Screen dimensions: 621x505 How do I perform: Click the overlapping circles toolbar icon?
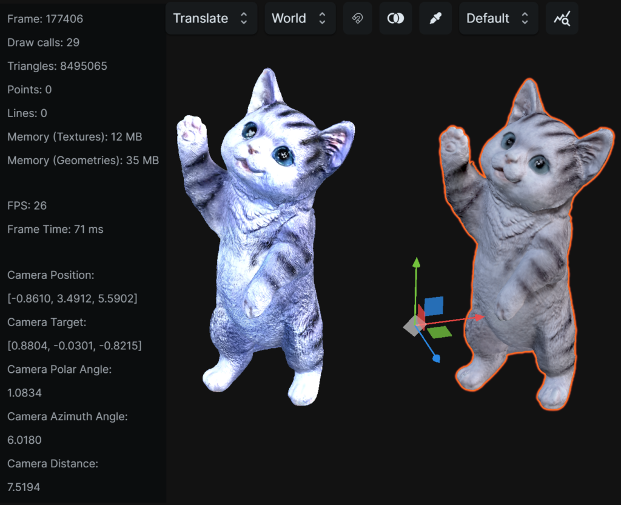(x=395, y=18)
